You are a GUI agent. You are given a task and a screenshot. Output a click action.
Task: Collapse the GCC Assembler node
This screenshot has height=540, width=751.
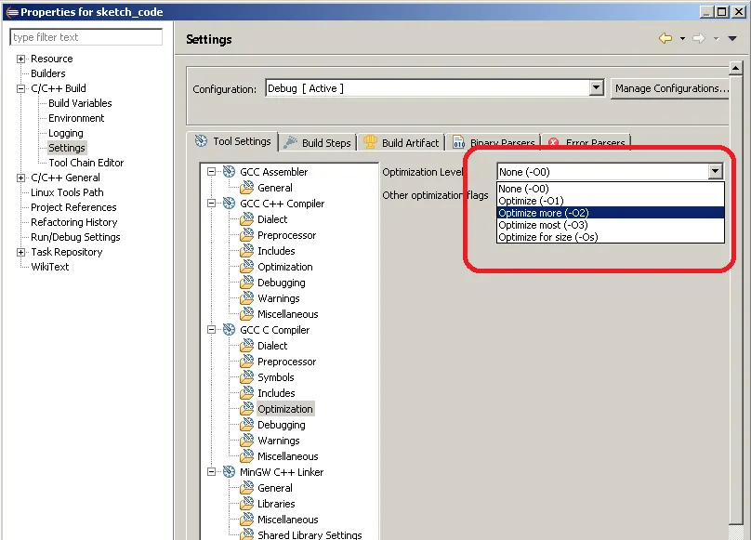(211, 172)
